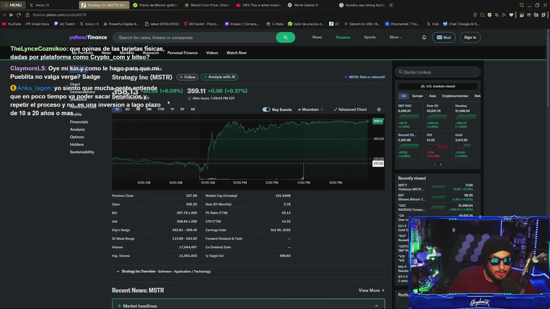
Task: Open the Valor de precios bookmark
Action: [306, 24]
